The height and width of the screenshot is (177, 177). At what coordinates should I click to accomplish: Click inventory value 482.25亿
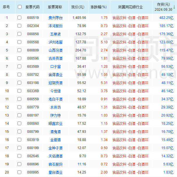(x=166, y=18)
